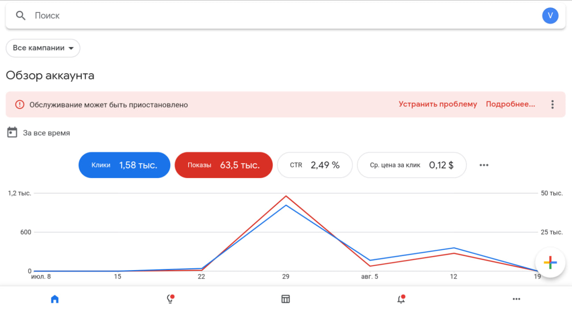This screenshot has width=572, height=309.
Task: Open the Home tab in the bottom bar
Action: [x=55, y=299]
